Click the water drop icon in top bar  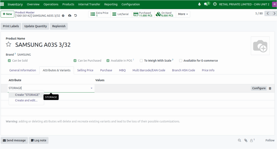199,4
